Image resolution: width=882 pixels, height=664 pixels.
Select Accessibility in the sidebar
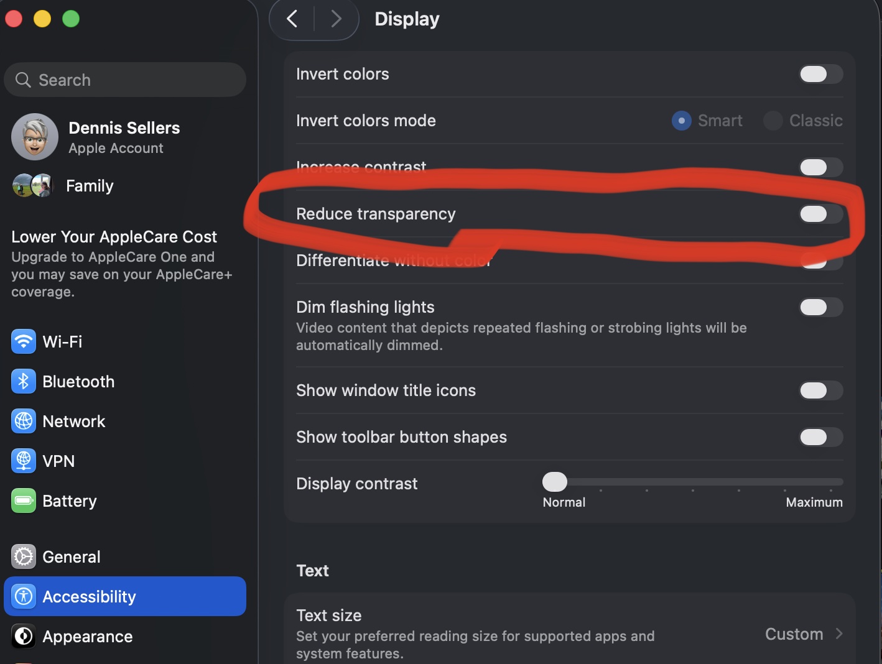[125, 596]
